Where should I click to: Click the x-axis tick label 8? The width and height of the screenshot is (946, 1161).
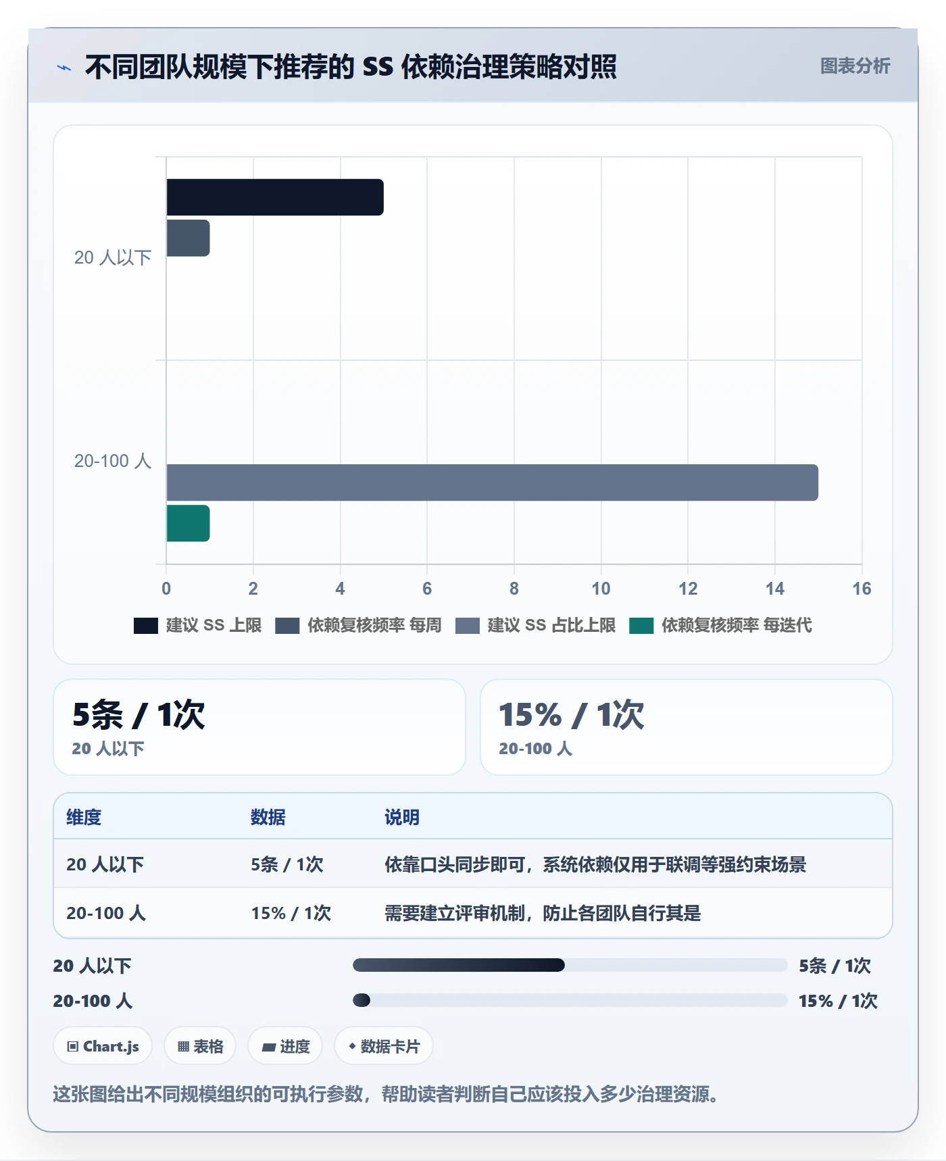(x=514, y=589)
